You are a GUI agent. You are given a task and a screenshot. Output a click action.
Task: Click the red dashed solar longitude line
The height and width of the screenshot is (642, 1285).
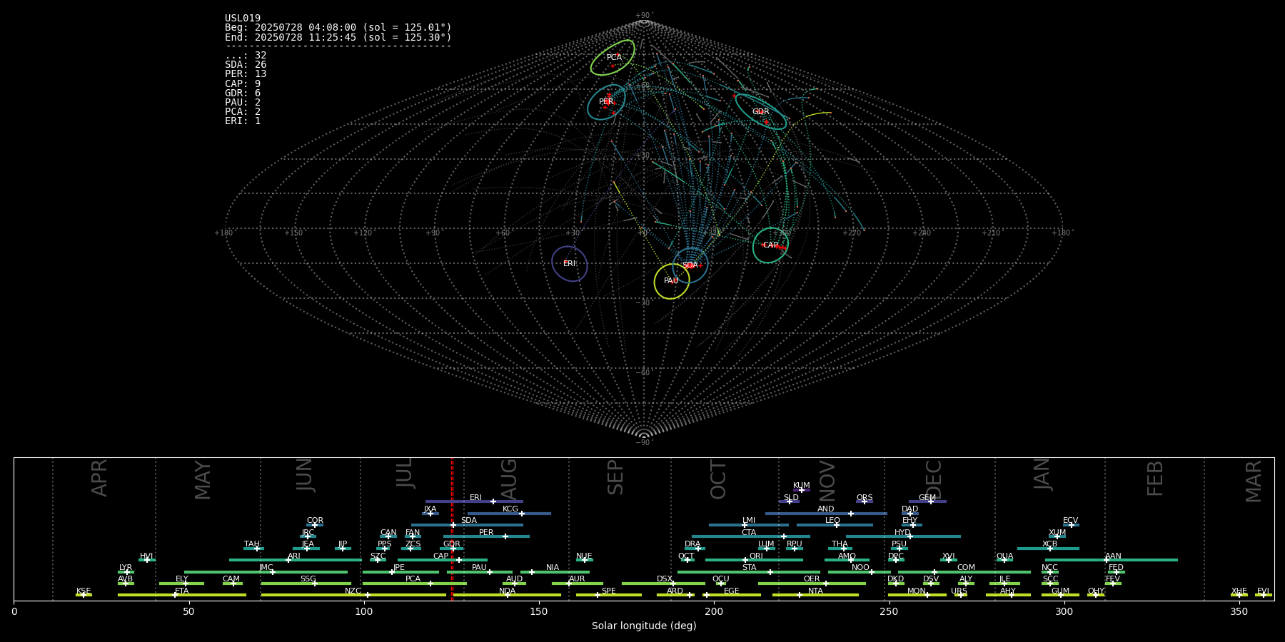[x=452, y=529]
